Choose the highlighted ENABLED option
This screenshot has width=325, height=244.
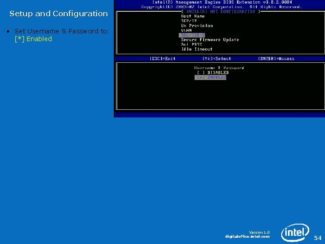(x=210, y=77)
